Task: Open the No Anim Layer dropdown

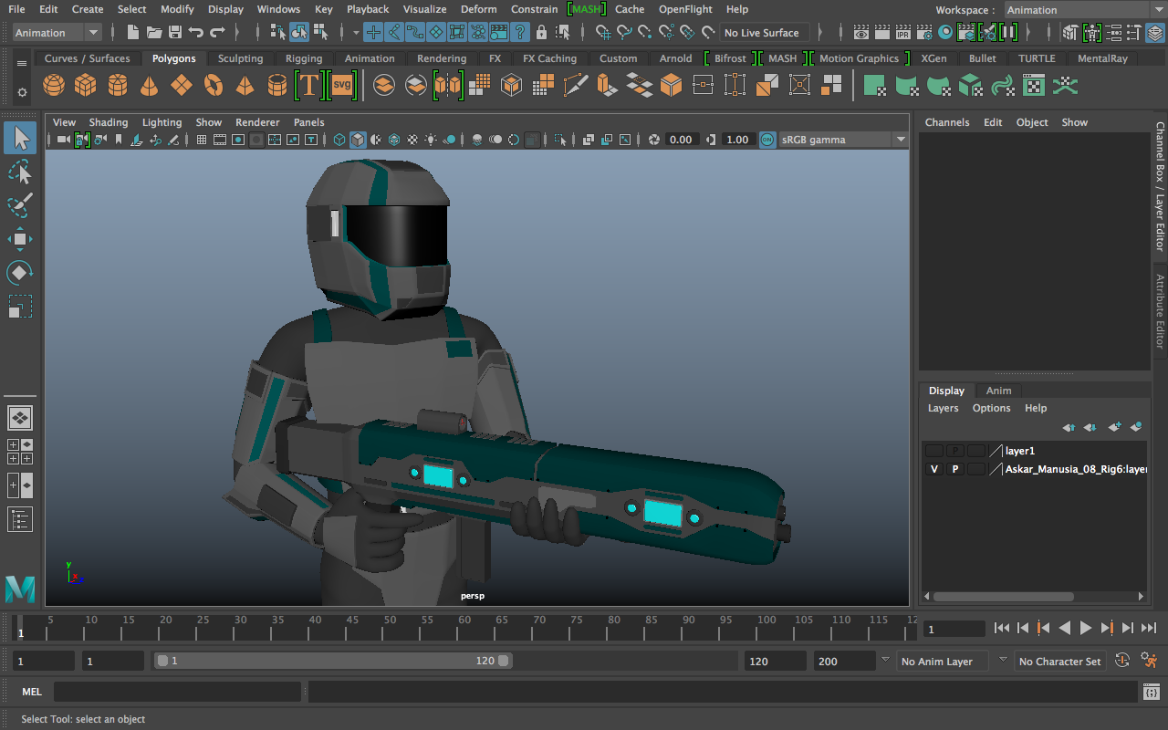Action: point(943,662)
